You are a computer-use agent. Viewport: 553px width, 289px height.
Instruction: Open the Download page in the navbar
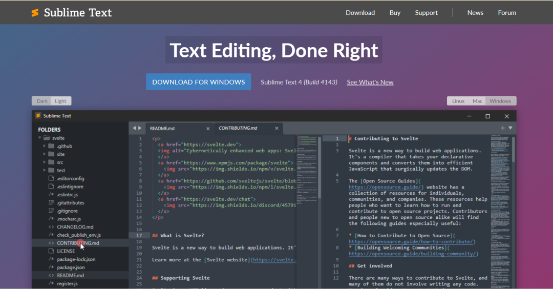tap(360, 13)
